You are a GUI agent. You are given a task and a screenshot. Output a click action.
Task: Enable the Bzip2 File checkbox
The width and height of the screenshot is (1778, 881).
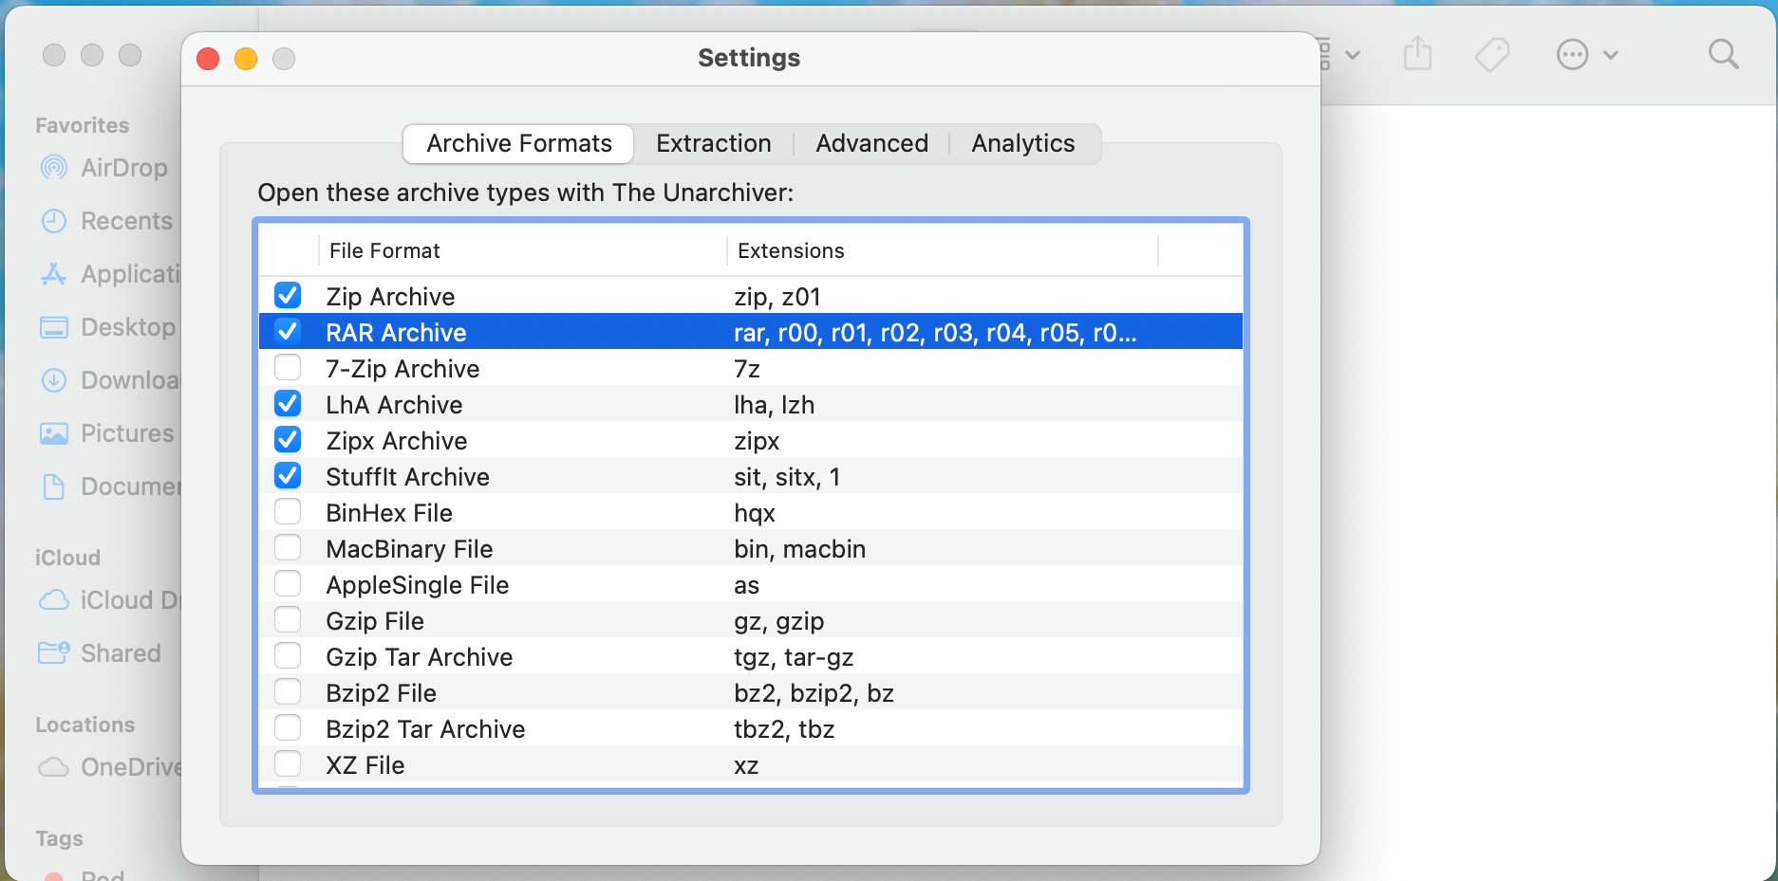coord(288,691)
